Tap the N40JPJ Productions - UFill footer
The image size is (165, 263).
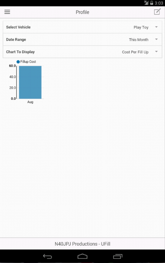[x=82, y=244]
